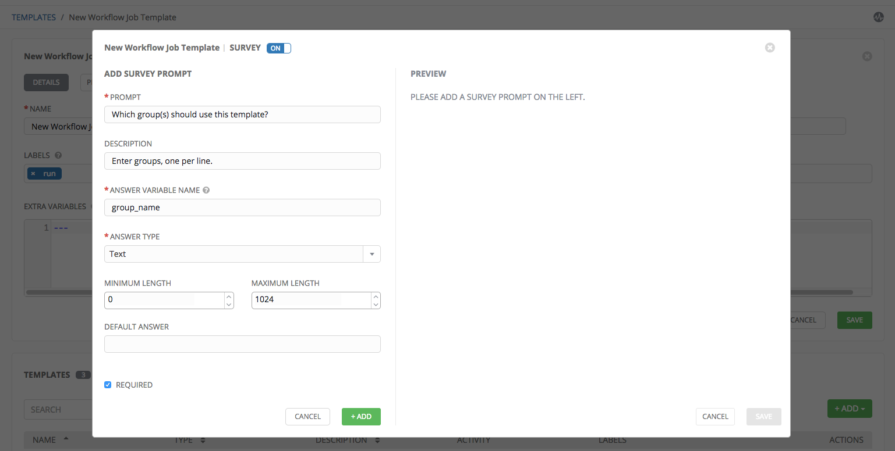Sort templates by Description column
Image resolution: width=895 pixels, height=451 pixels.
[377, 440]
